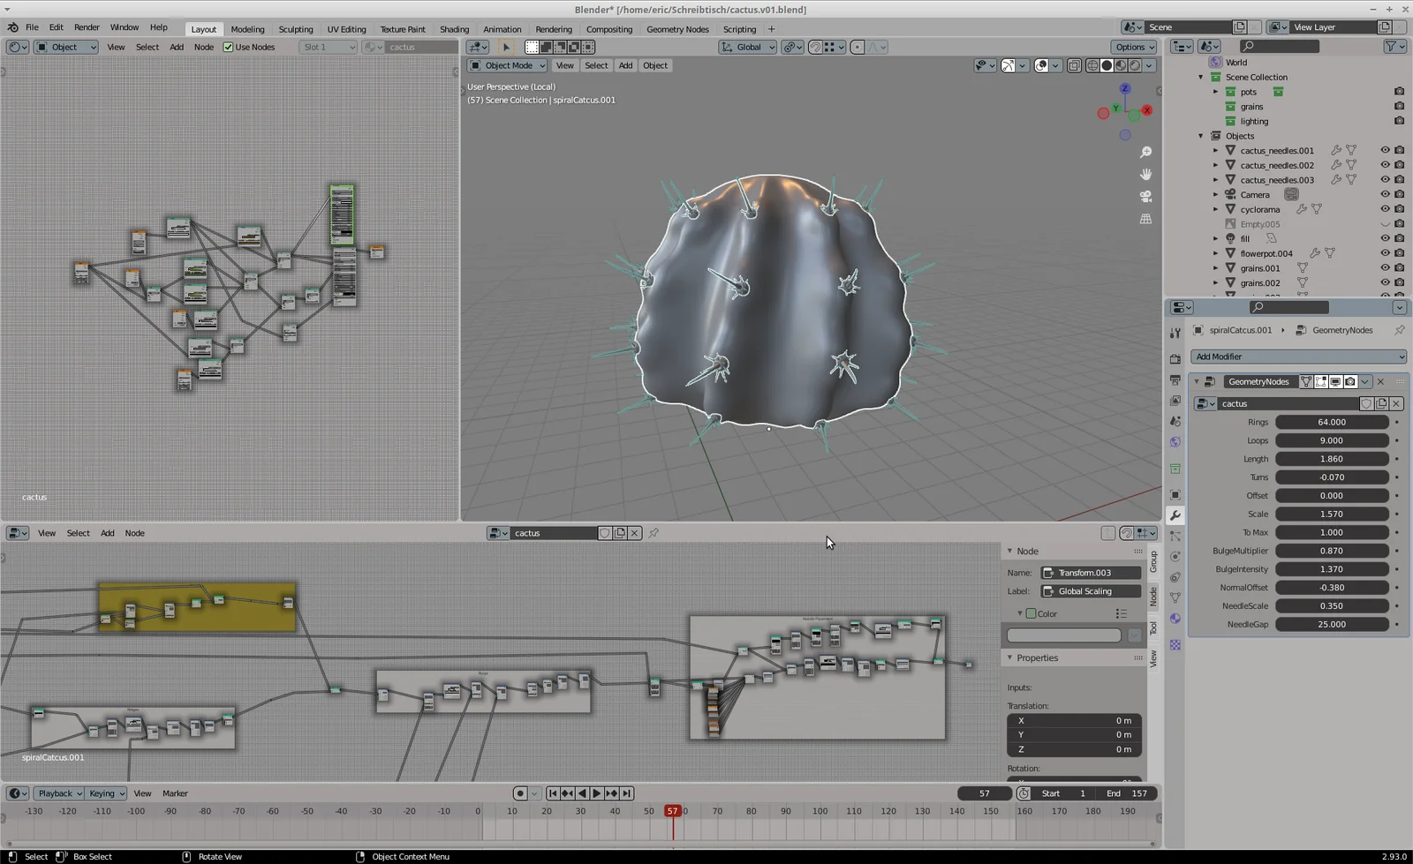Collapse the Objects collection in outliner
Viewport: 1413px width, 864px height.
tap(1201, 136)
